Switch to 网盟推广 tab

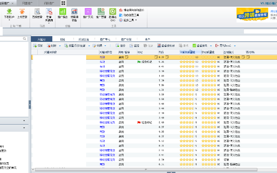[x=27, y=3]
